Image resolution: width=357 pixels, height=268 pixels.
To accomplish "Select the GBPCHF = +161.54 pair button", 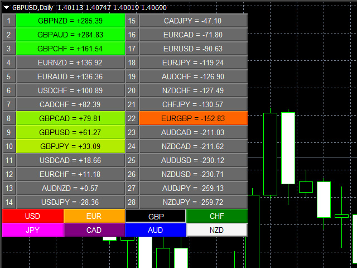I will (x=71, y=49).
